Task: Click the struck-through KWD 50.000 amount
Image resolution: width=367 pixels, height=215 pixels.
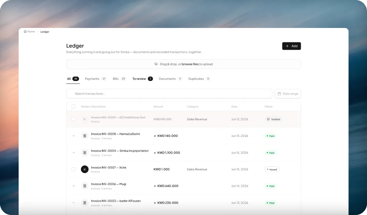Action: (162, 119)
